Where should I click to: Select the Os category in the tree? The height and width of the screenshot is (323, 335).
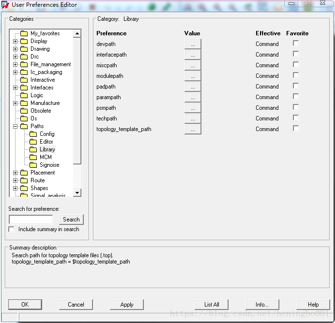[34, 118]
